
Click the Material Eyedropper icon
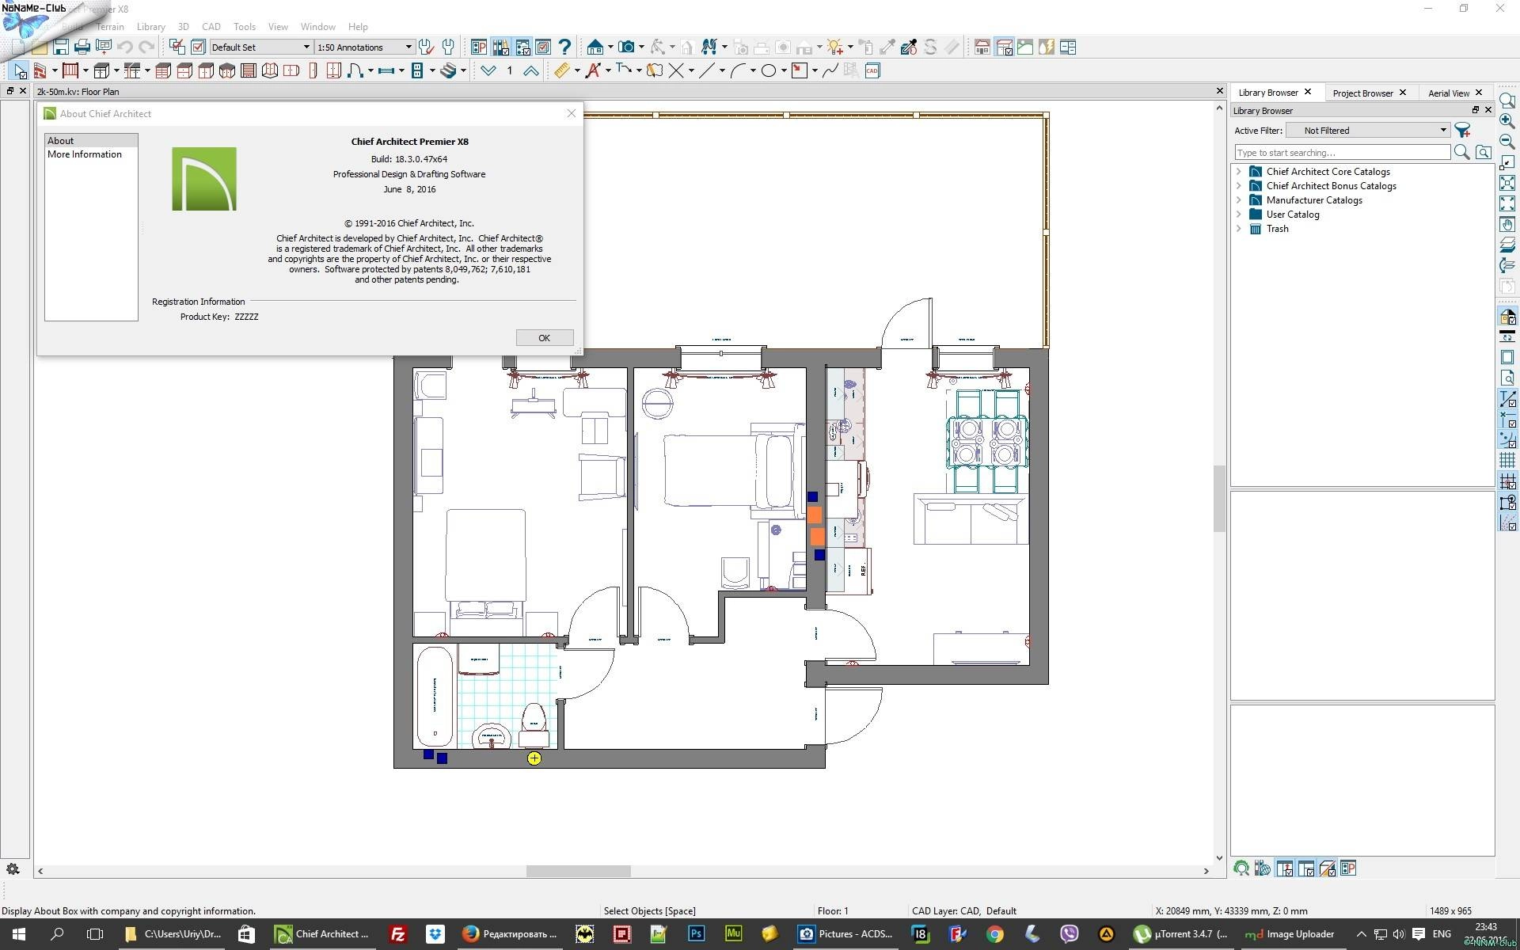(x=909, y=47)
